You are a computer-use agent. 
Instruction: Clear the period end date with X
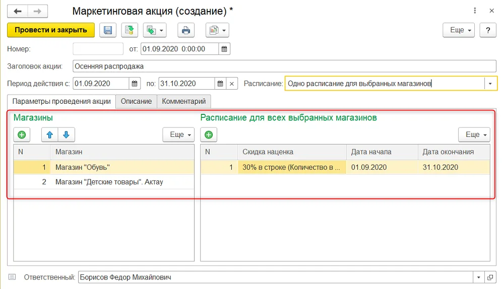[x=232, y=84]
